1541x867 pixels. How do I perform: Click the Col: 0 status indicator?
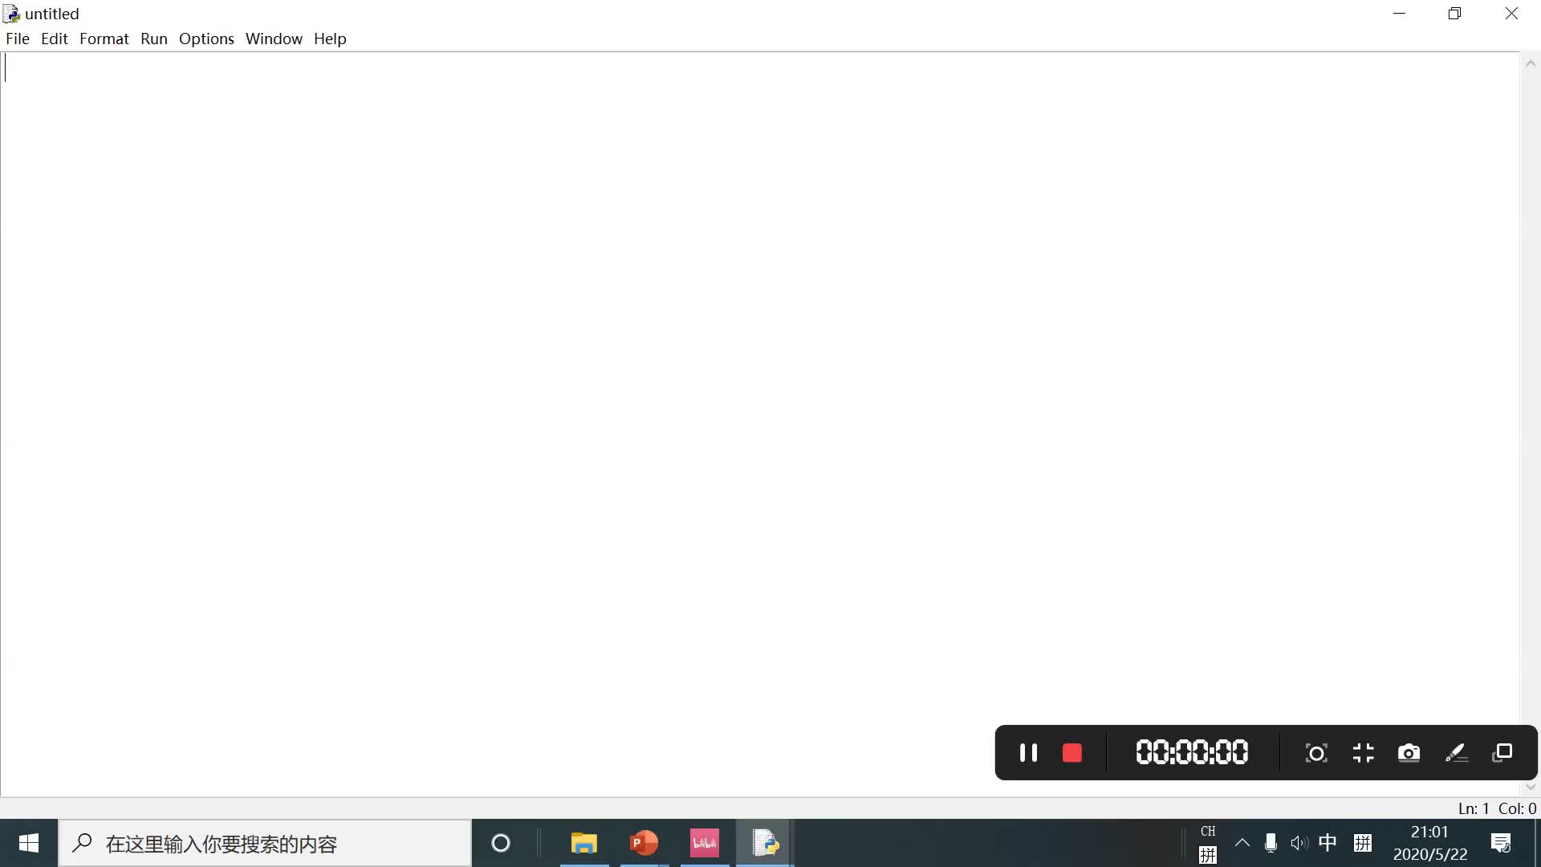1517,808
